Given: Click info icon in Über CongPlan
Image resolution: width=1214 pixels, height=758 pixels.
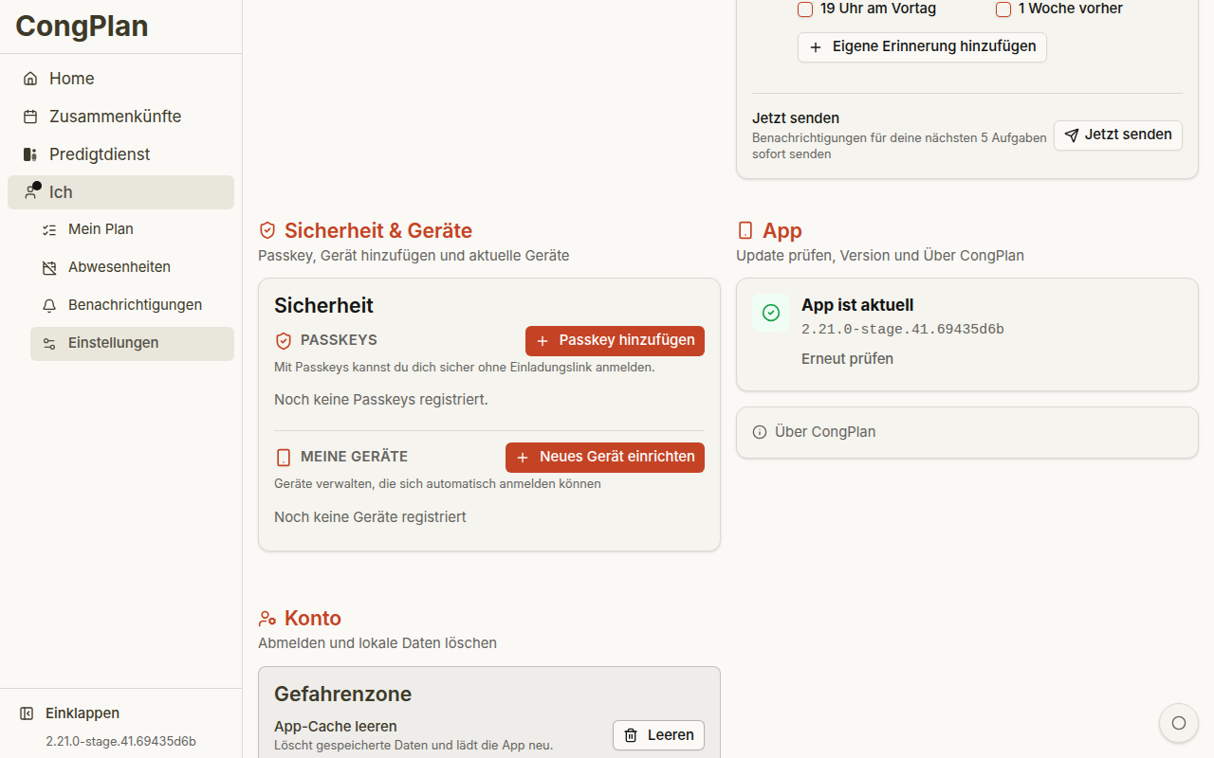Looking at the screenshot, I should [x=760, y=432].
